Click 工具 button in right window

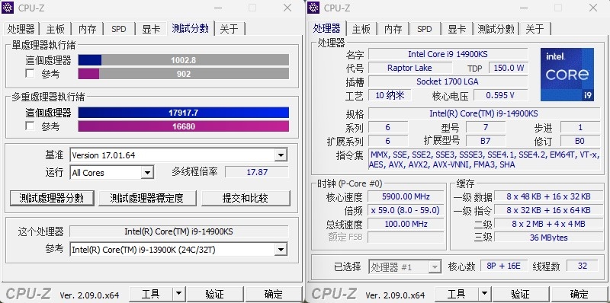(x=456, y=294)
